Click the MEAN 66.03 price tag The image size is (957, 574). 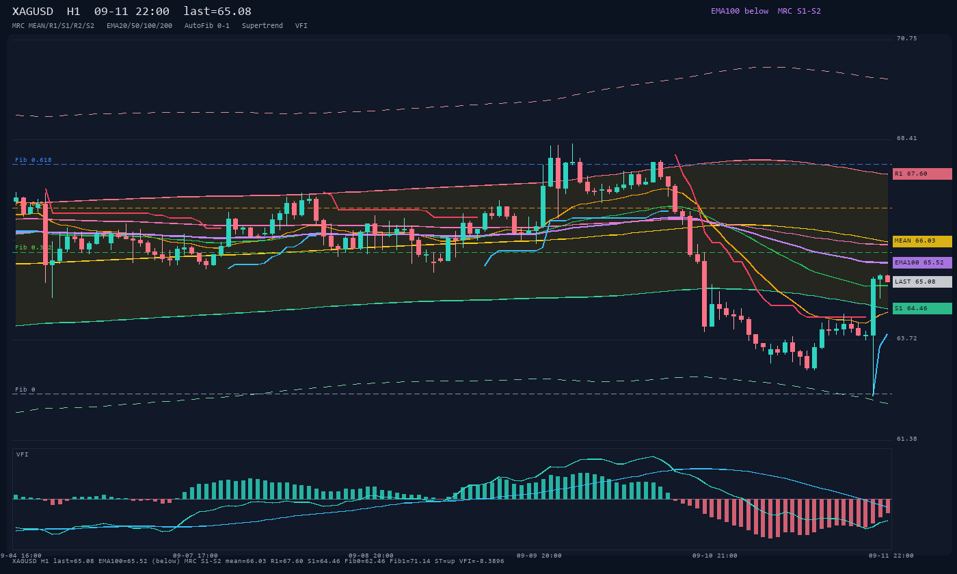pyautogui.click(x=922, y=241)
